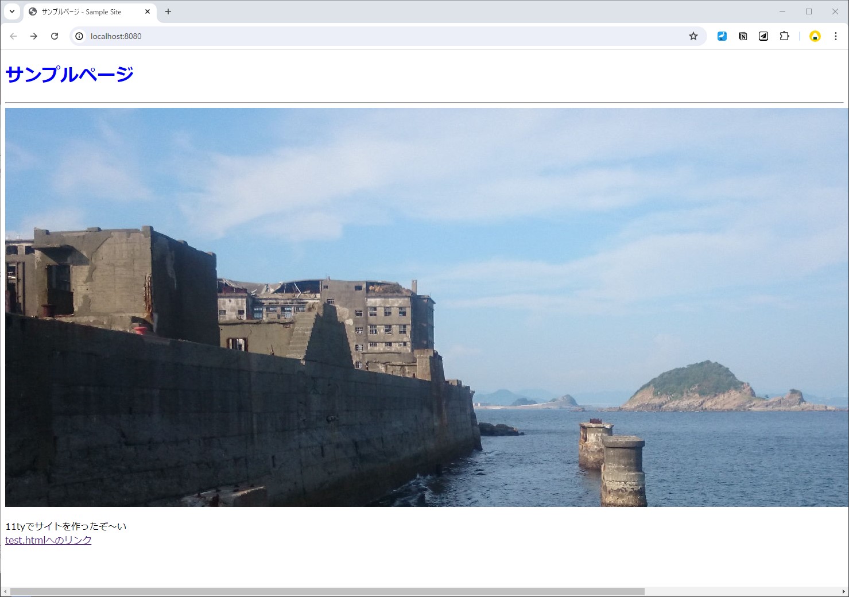Close the browser window
849x597 pixels.
click(835, 11)
